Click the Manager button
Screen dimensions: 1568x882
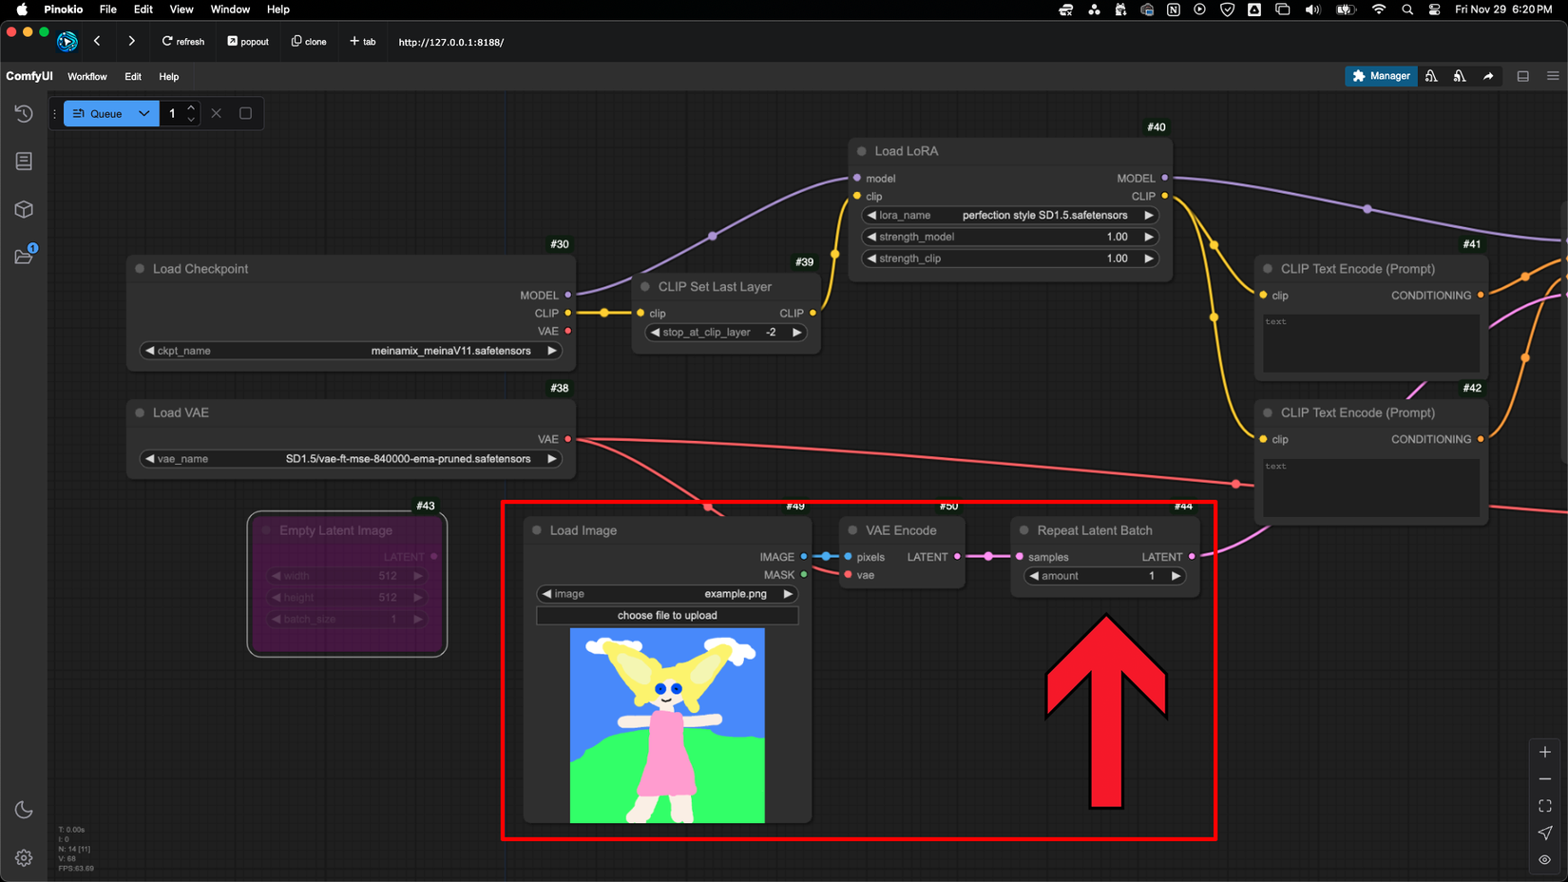point(1381,76)
